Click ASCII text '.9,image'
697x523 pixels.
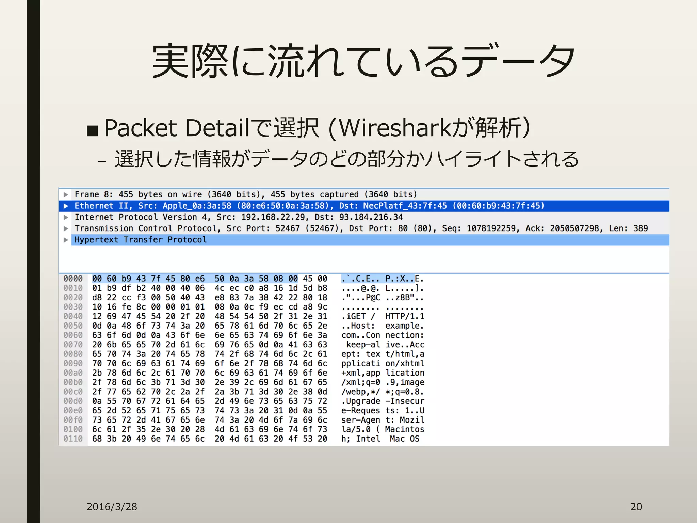(405, 382)
